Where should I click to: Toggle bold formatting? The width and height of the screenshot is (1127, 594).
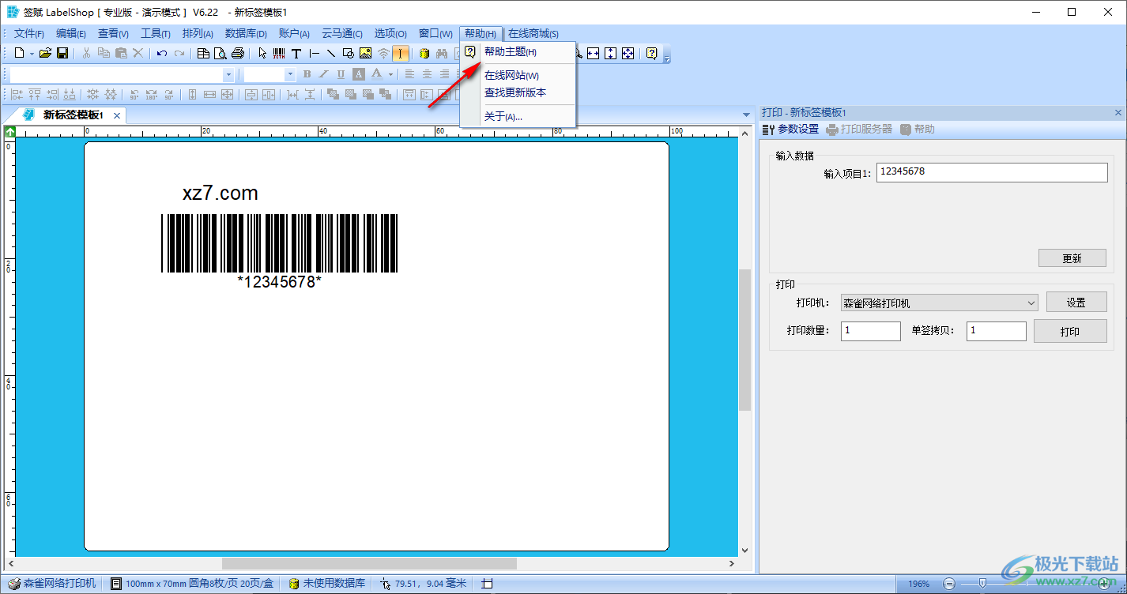click(x=307, y=74)
